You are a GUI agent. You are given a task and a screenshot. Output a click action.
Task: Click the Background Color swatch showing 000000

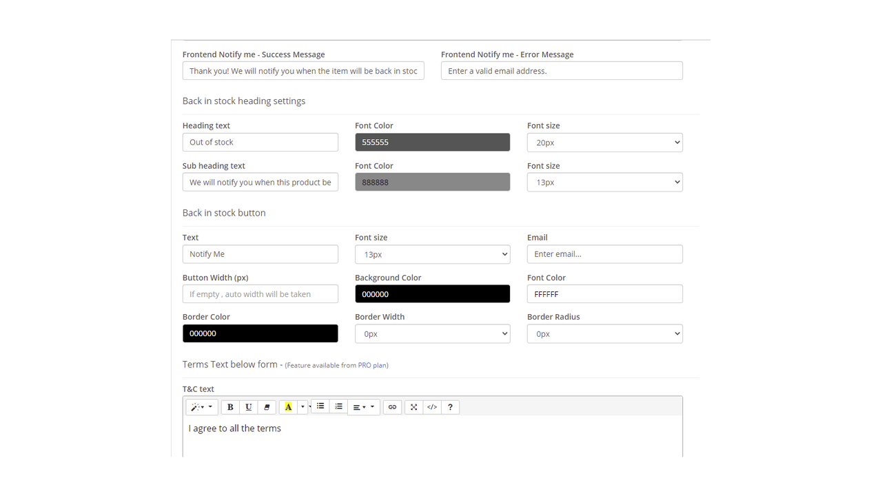tap(432, 293)
